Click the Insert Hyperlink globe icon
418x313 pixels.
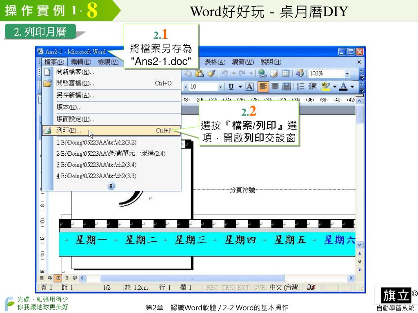point(262,73)
